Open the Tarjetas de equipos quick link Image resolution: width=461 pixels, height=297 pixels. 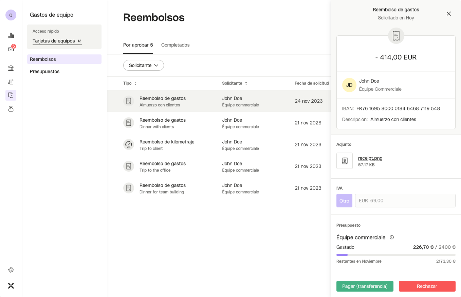[57, 41]
